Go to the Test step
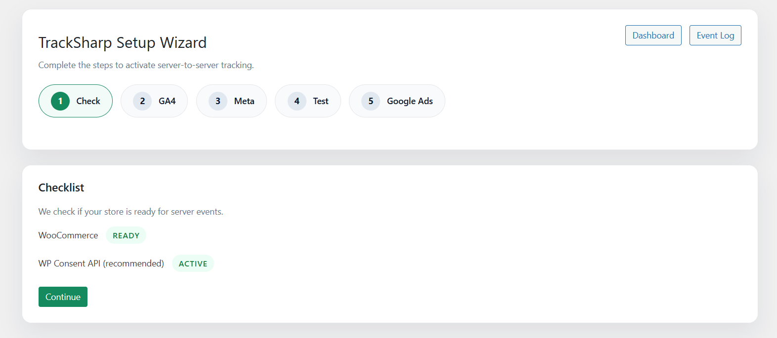 (308, 101)
